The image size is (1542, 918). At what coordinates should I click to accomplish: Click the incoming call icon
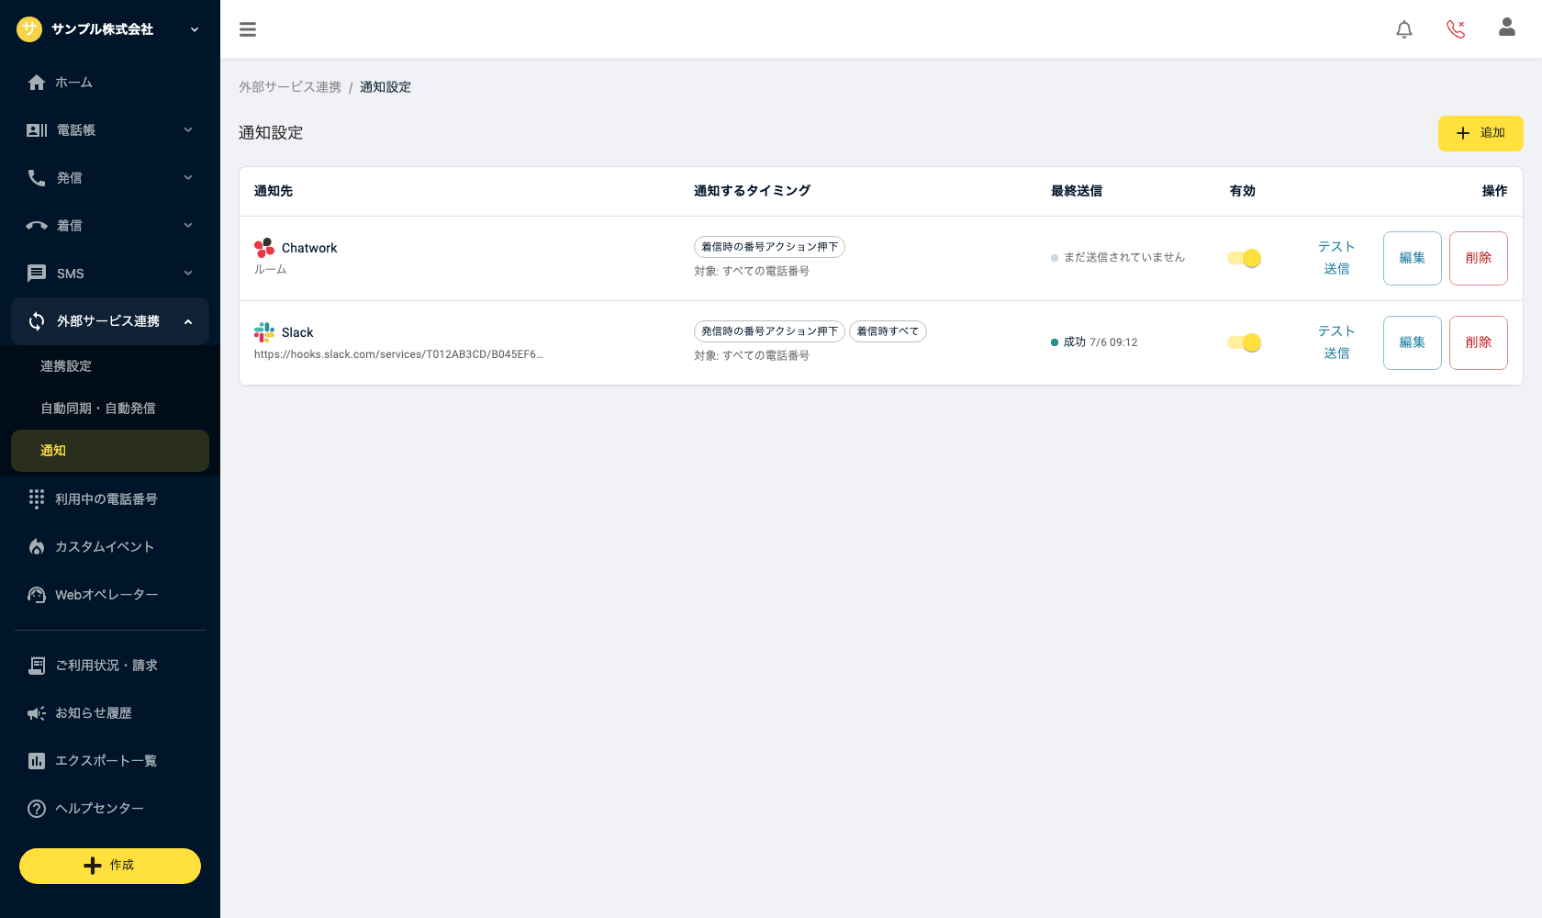pyautogui.click(x=37, y=226)
